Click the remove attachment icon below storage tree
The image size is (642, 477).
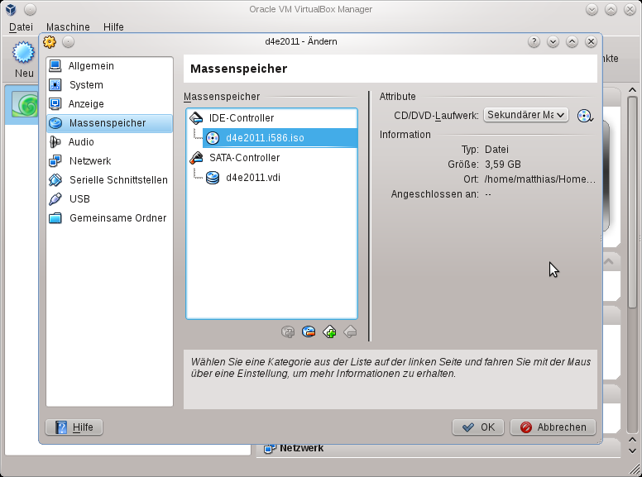click(x=309, y=332)
